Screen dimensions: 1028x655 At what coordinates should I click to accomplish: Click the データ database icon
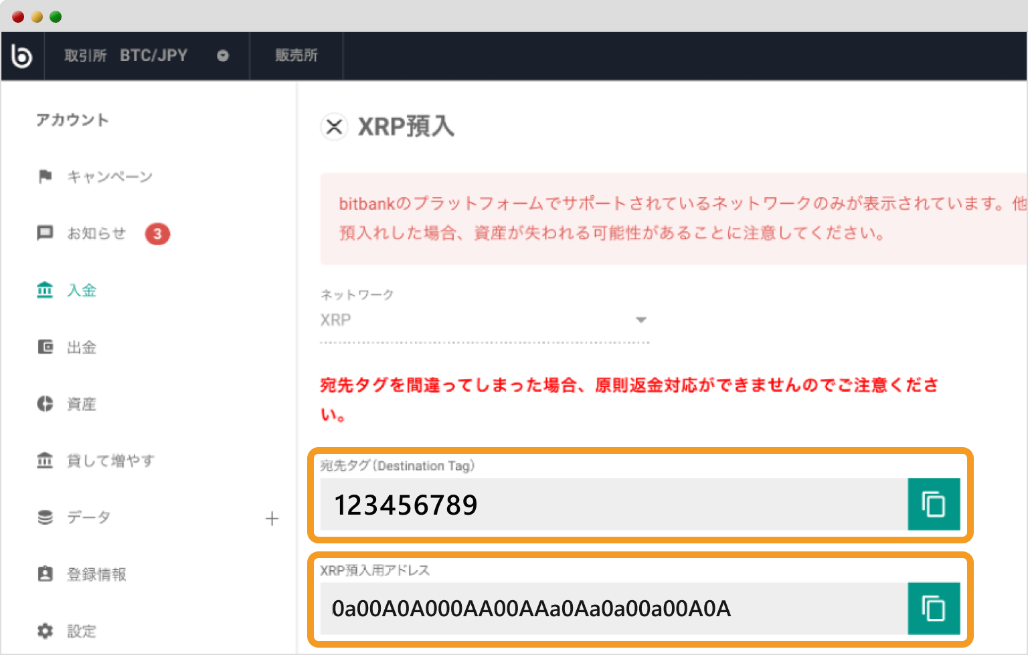(x=44, y=517)
